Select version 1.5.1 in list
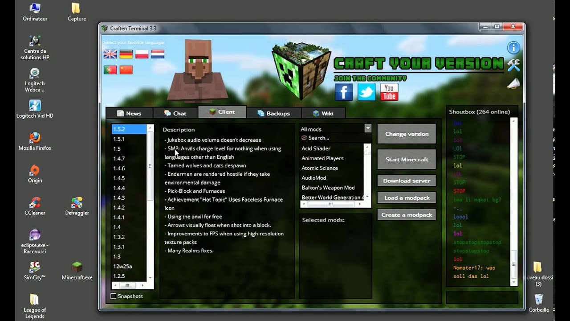Viewport: 570px width, 321px height. (129, 139)
